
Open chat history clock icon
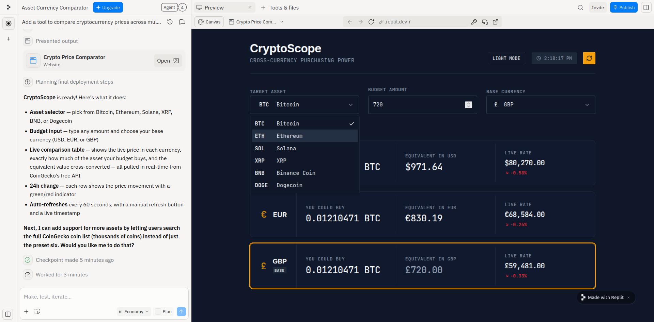(x=170, y=22)
